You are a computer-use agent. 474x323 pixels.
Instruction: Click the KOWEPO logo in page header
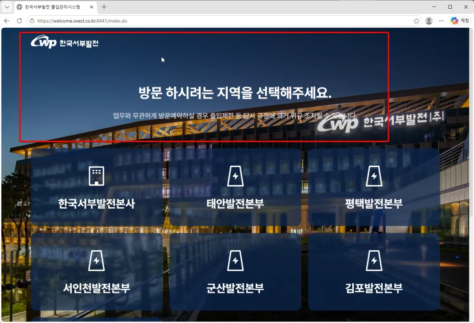[x=64, y=42]
